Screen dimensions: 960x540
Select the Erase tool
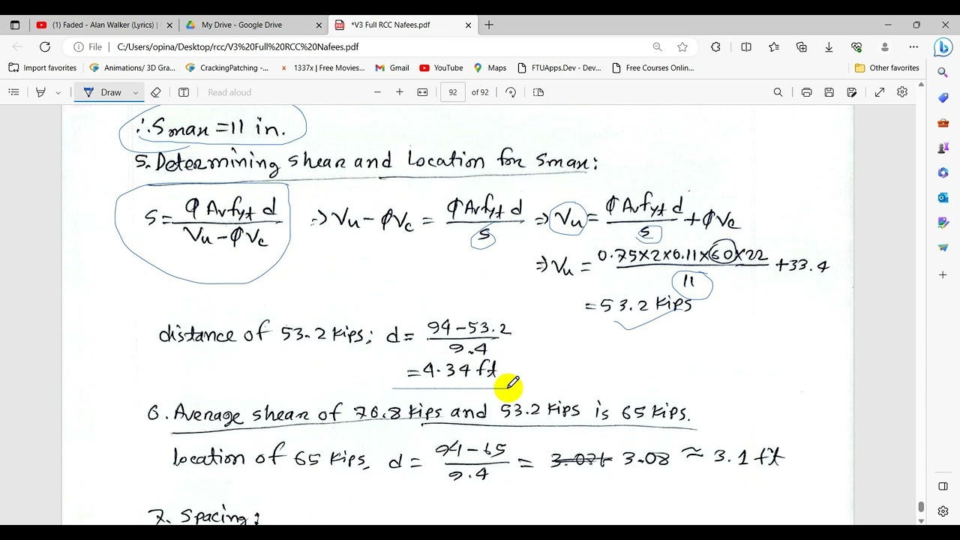(x=156, y=92)
